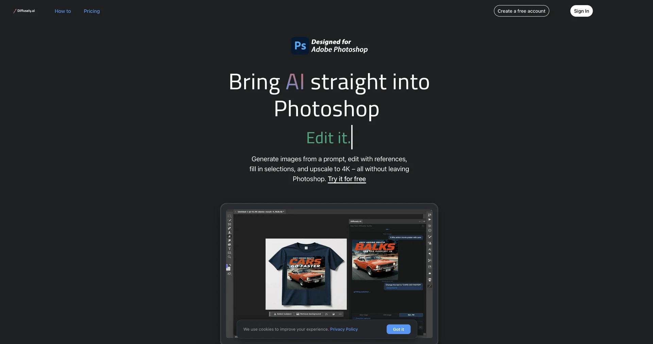Click the green "Edit it." text
653x344 pixels.
click(328, 138)
